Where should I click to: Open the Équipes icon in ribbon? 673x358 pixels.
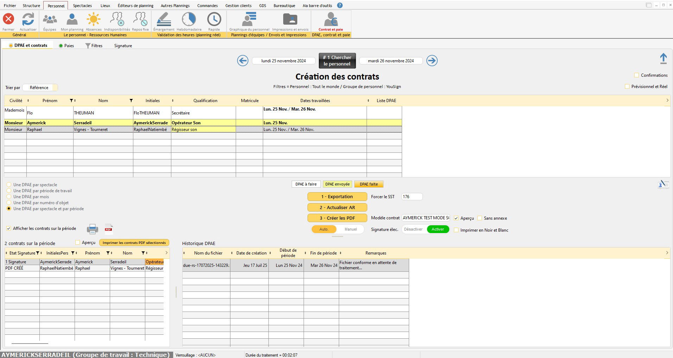[50, 19]
